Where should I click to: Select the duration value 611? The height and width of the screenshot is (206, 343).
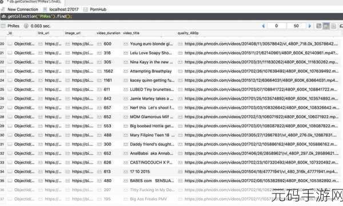[x=107, y=90]
